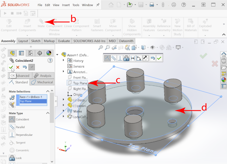
Task: Expand the Annotations tree node
Action: [63, 71]
